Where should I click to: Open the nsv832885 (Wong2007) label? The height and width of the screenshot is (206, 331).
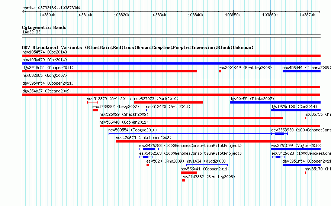(x=45, y=75)
